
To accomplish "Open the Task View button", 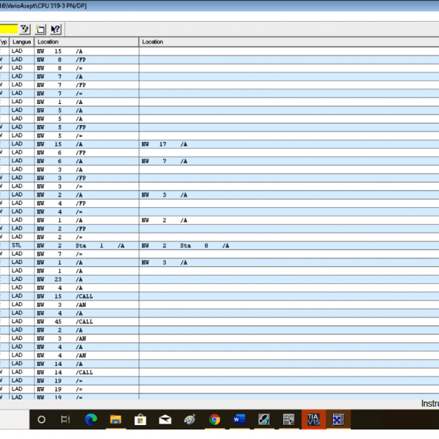I will (x=66, y=419).
